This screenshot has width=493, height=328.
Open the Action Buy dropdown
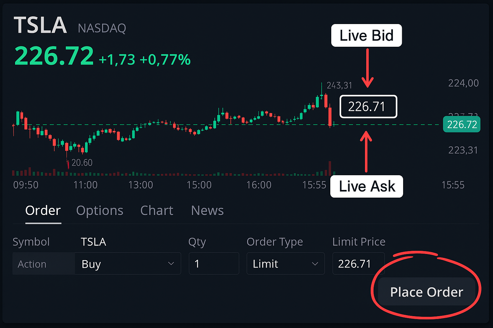128,264
